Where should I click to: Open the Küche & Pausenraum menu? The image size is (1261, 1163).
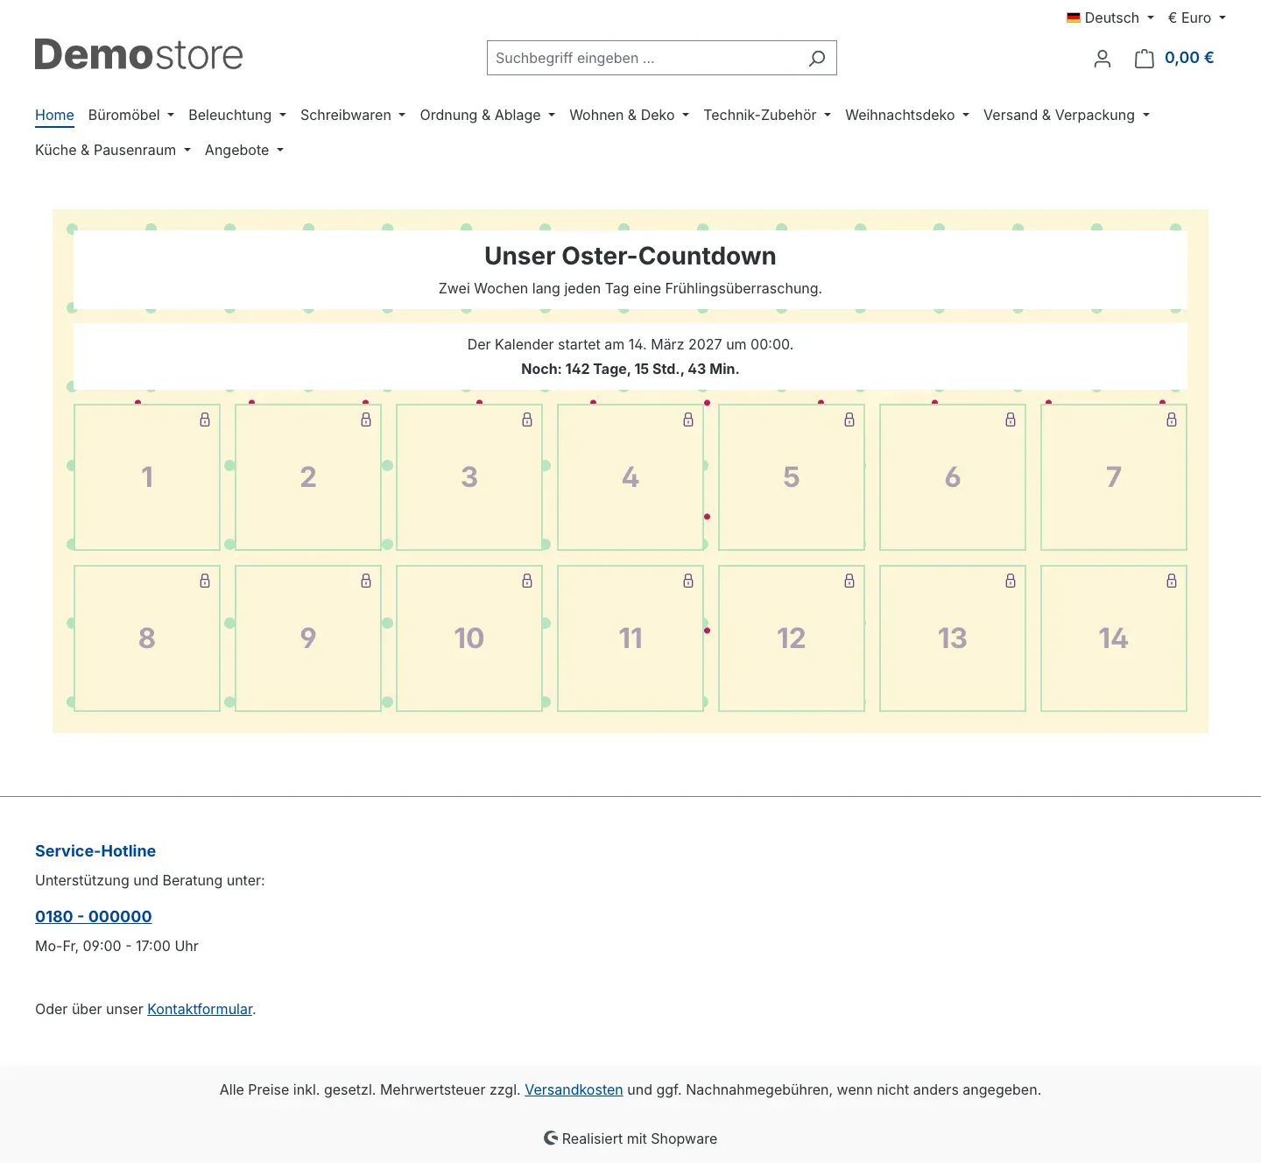point(113,150)
